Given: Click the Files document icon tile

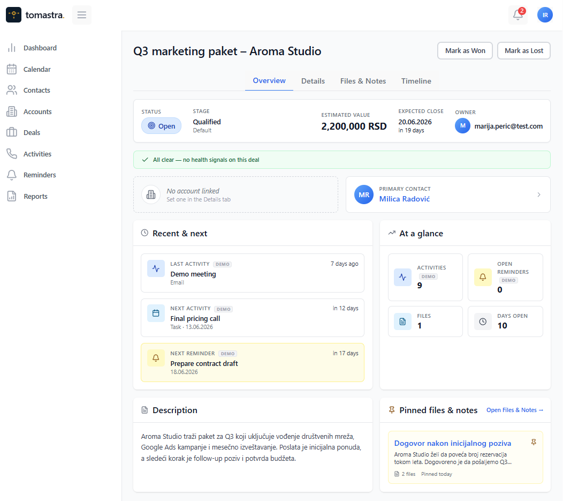Looking at the screenshot, I should click(402, 321).
